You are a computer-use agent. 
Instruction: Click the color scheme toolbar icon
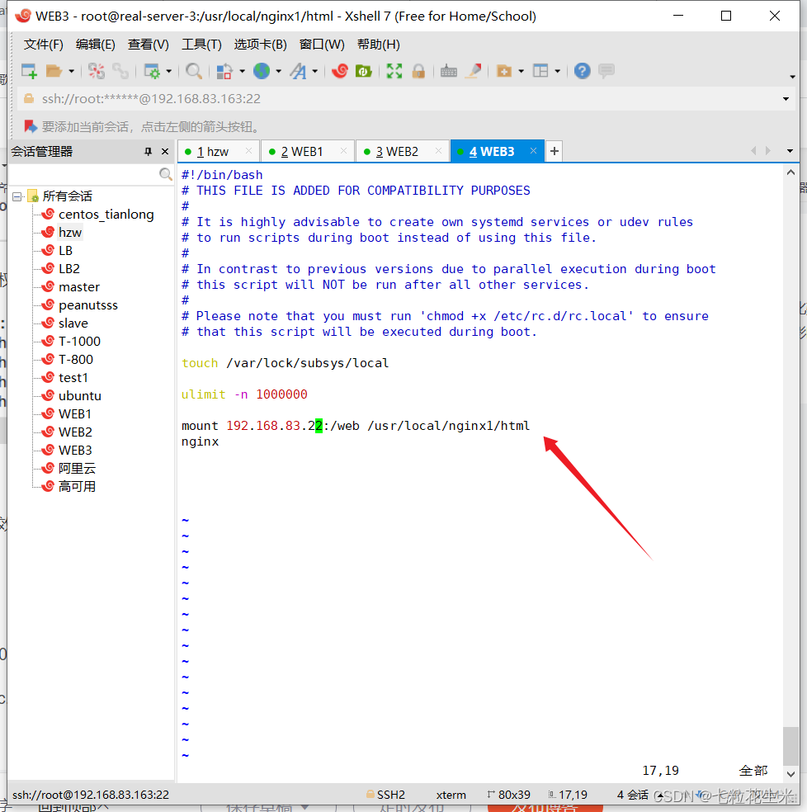coord(224,71)
